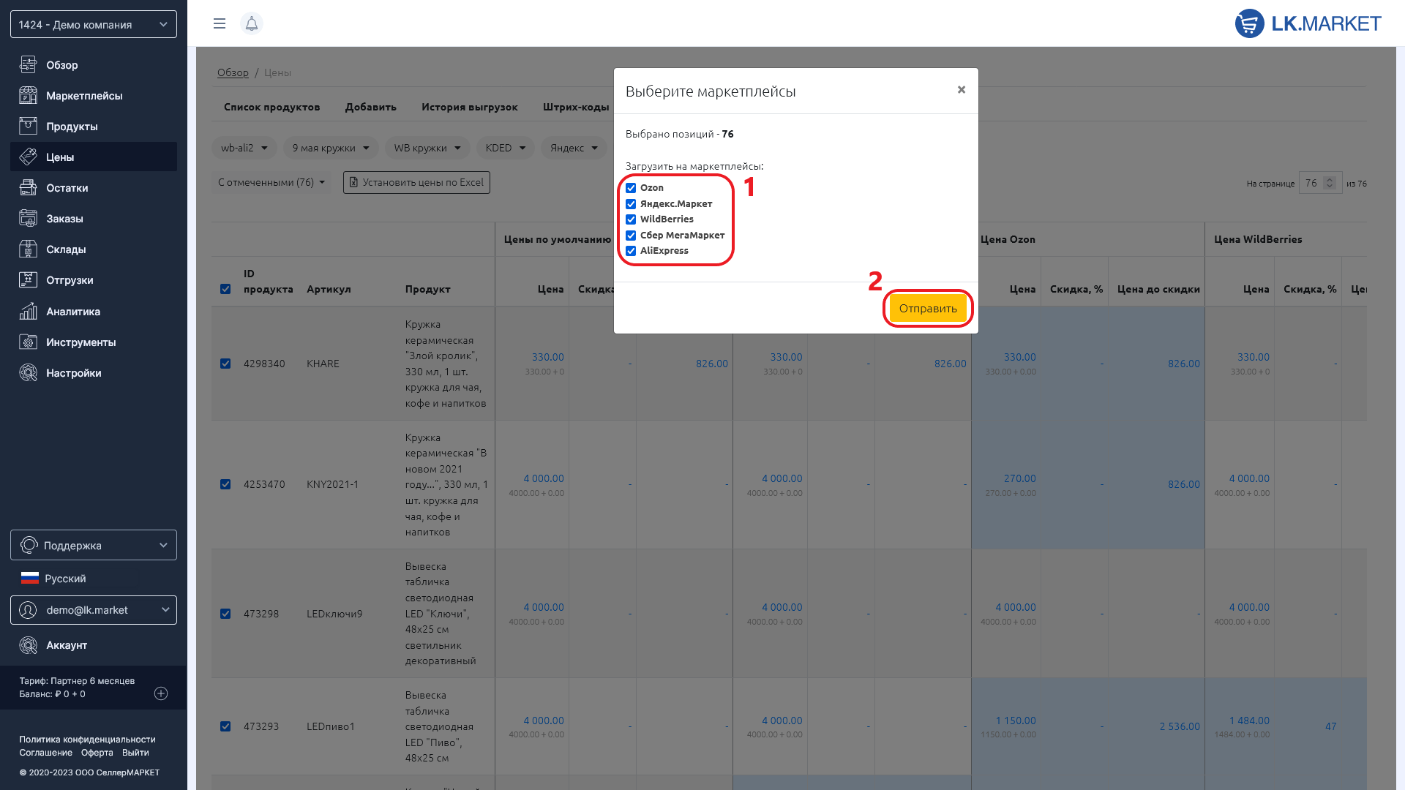Image resolution: width=1405 pixels, height=790 pixels.
Task: Open the company selector 1424 - Демо компания
Action: coord(94,24)
